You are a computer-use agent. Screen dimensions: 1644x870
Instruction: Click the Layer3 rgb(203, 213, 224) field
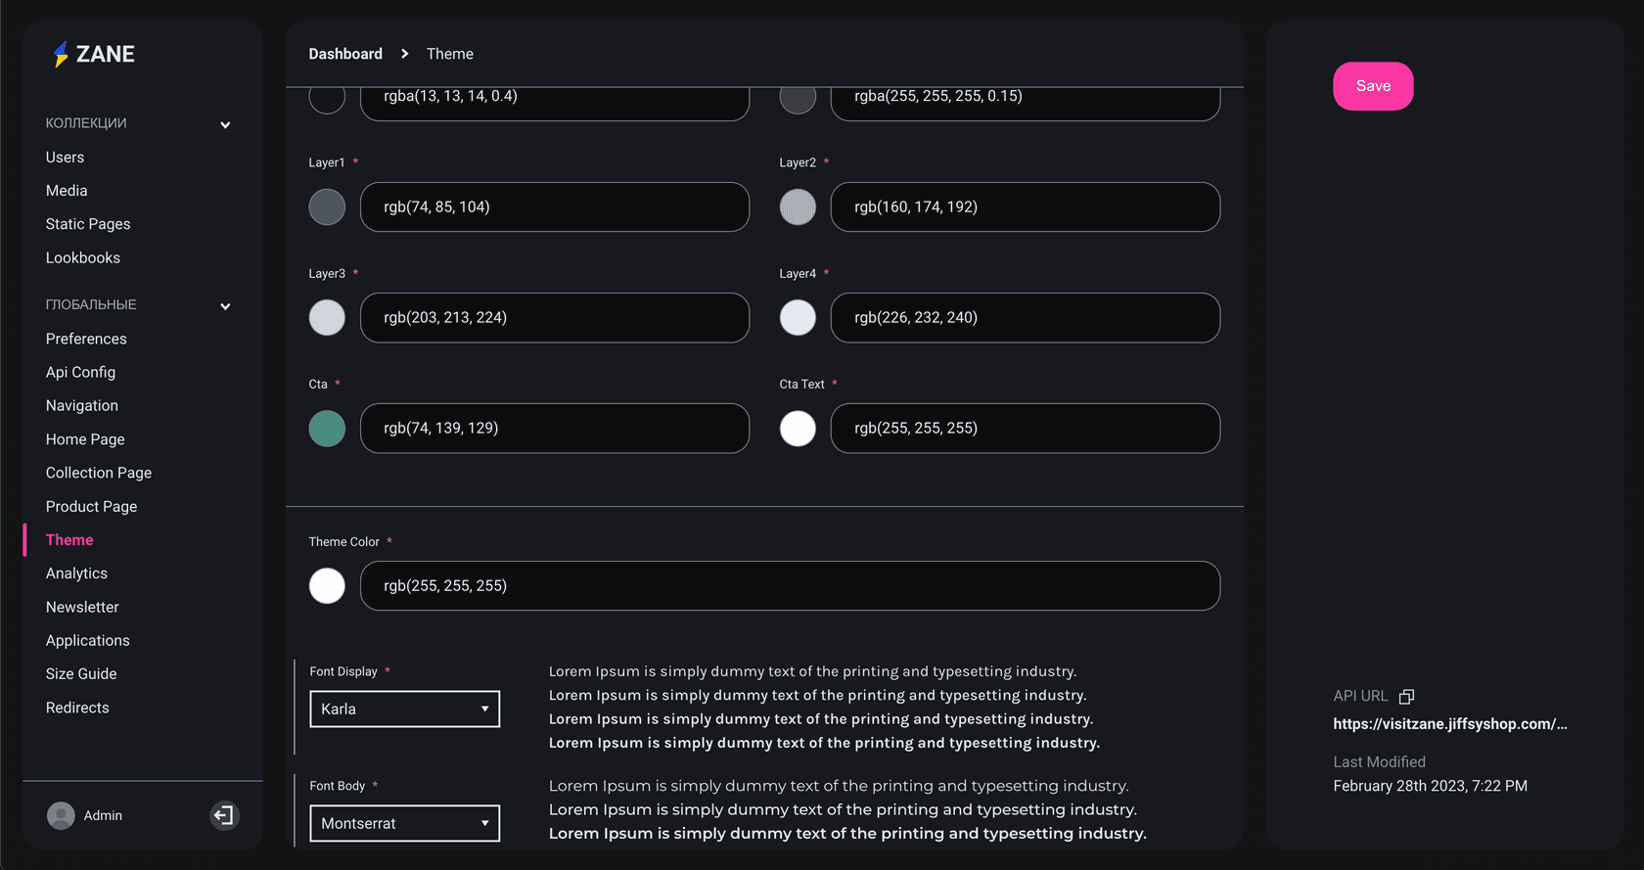click(x=555, y=317)
